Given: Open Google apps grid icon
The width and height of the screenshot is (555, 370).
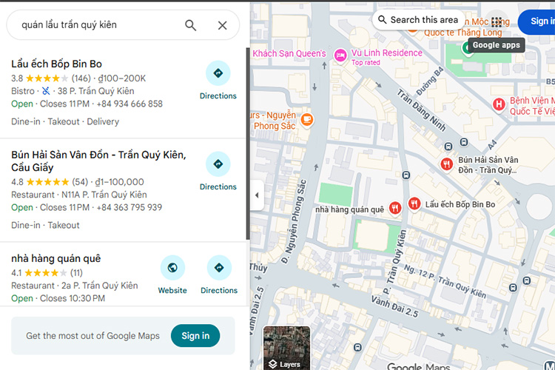Looking at the screenshot, I should (497, 22).
